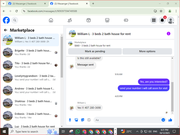Open the volume control in tray
Image resolution: width=180 pixels, height=135 pixels.
pos(150,132)
